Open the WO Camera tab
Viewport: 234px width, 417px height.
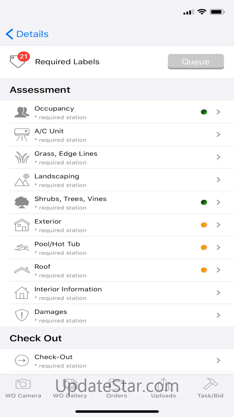[x=23, y=388]
